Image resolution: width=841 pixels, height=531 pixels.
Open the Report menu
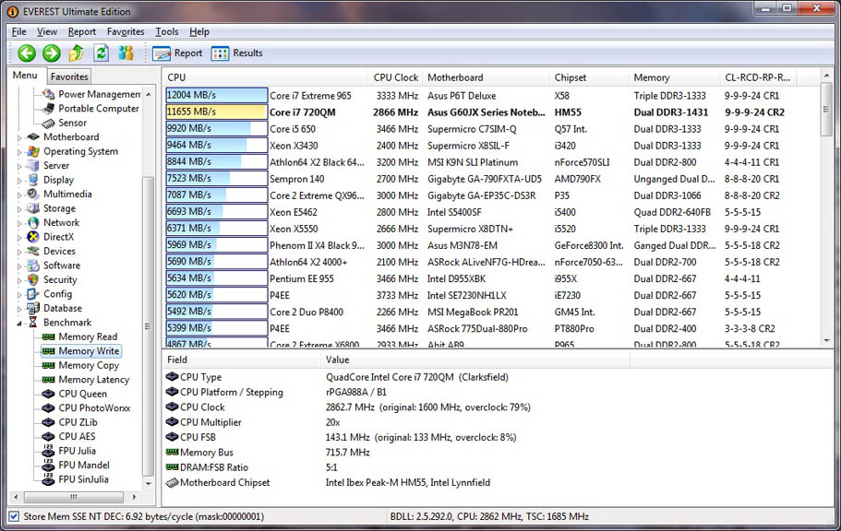(x=81, y=31)
